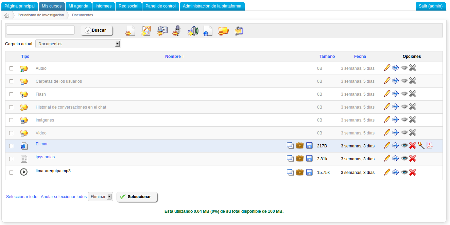The image size is (450, 225).
Task: Sort the list by Nombre column
Action: point(174,57)
